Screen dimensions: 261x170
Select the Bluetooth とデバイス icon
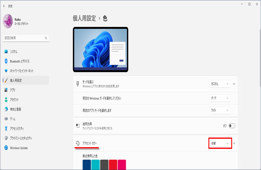pos(6,61)
